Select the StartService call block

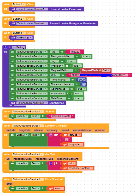(x=37, y=103)
